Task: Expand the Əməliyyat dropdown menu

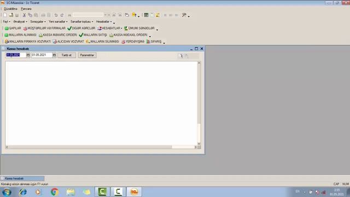Action: click(x=20, y=22)
